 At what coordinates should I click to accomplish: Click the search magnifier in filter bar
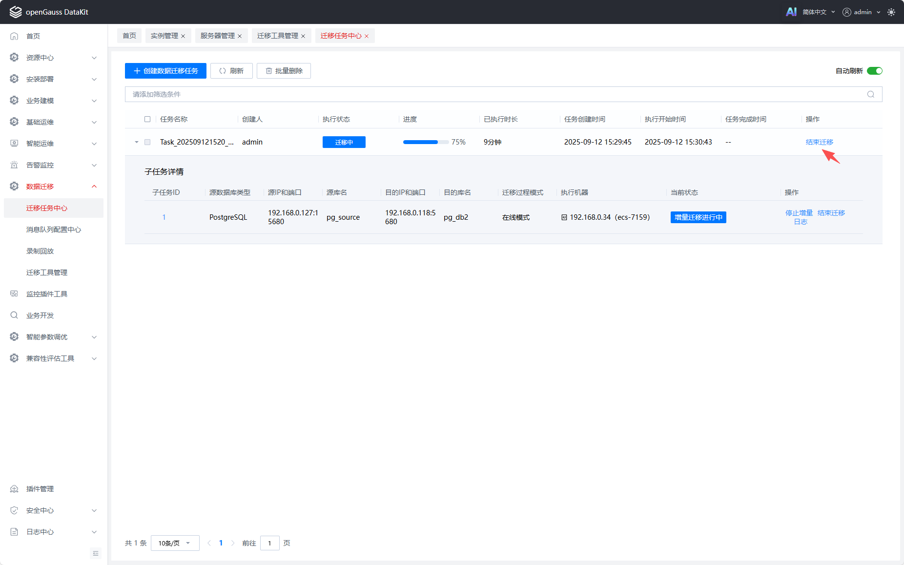pyautogui.click(x=870, y=94)
